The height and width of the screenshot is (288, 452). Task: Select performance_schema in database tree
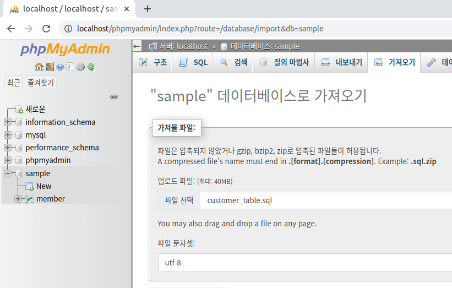click(62, 148)
